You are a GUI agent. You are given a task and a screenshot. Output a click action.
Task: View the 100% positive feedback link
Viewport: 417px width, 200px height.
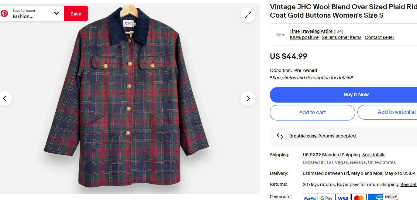304,37
